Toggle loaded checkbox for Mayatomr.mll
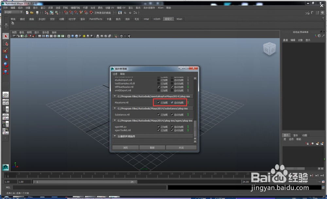Screen dimensions: 327x199 159,103
